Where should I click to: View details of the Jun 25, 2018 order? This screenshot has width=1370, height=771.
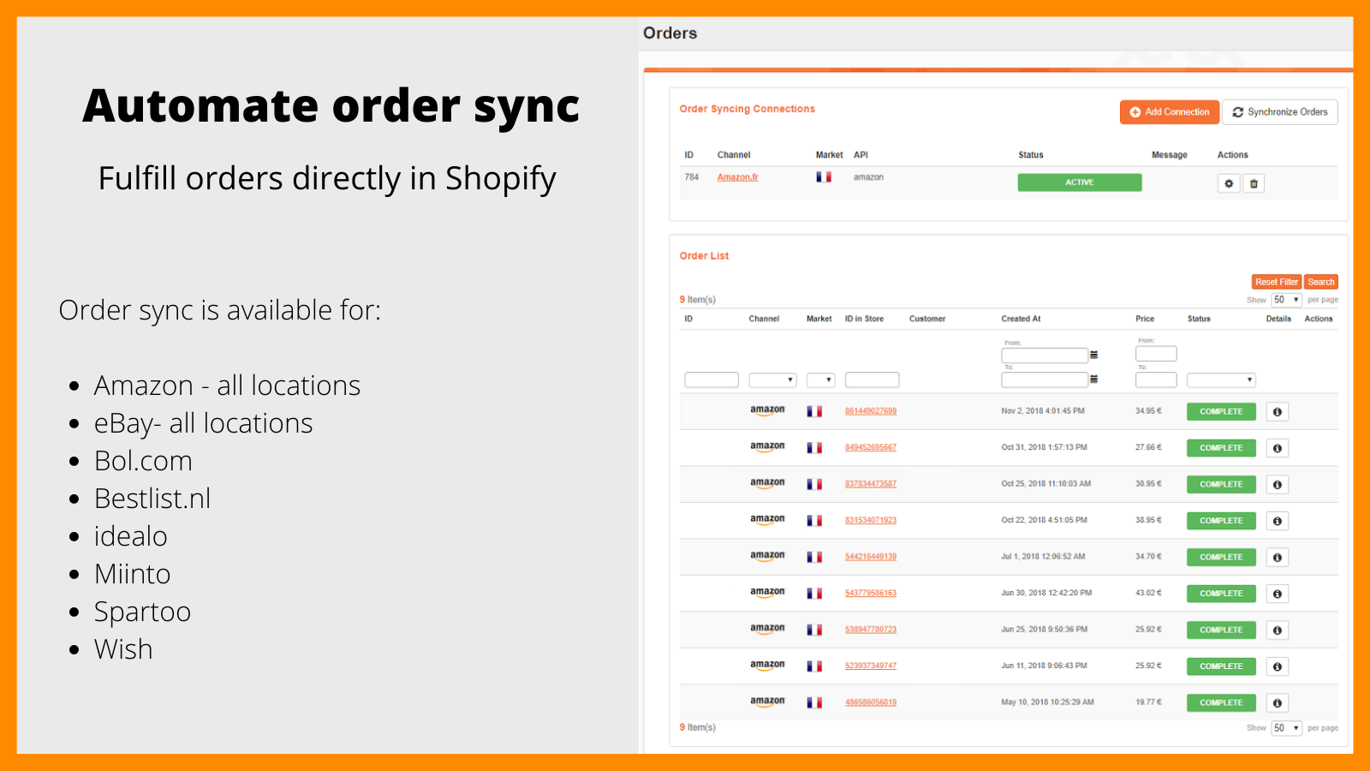pos(1278,631)
